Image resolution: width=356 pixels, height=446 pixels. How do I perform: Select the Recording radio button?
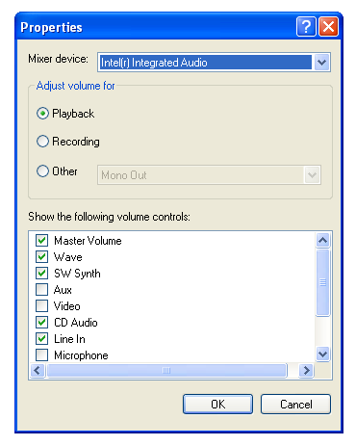point(42,142)
